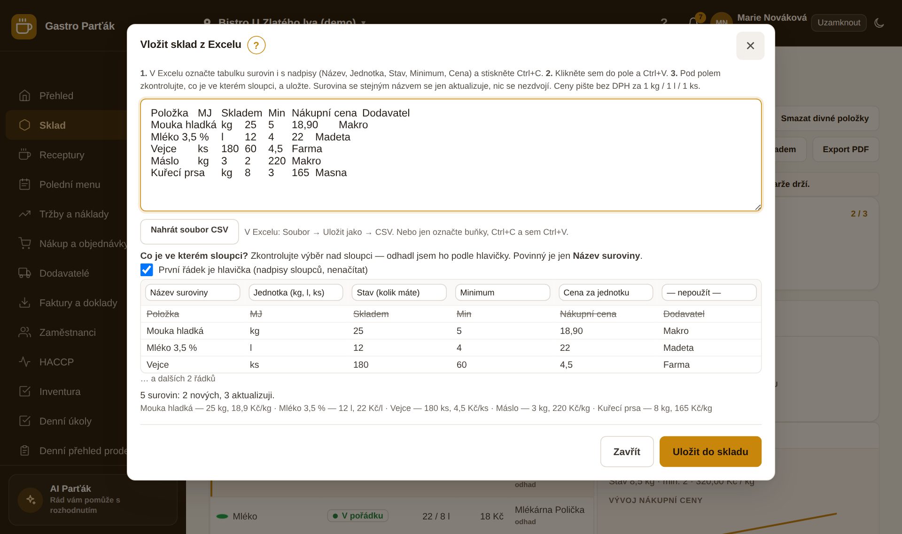Click 'Uzamknout' button in top bar

839,23
